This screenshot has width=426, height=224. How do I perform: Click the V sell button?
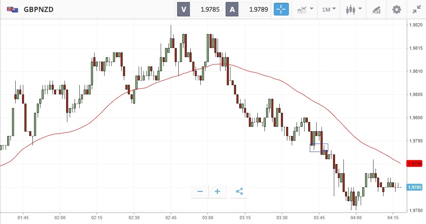184,9
